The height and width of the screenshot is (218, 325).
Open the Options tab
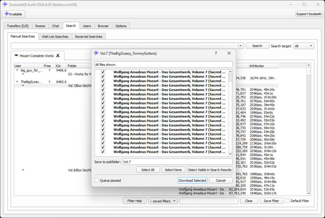pyautogui.click(x=121, y=26)
